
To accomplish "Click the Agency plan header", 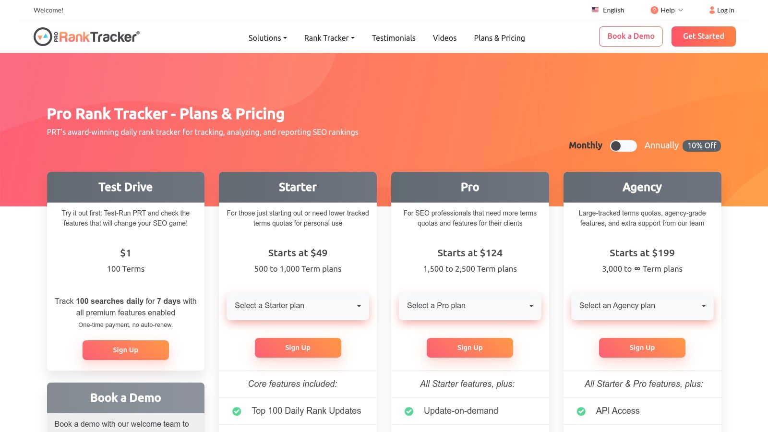I will tap(642, 187).
